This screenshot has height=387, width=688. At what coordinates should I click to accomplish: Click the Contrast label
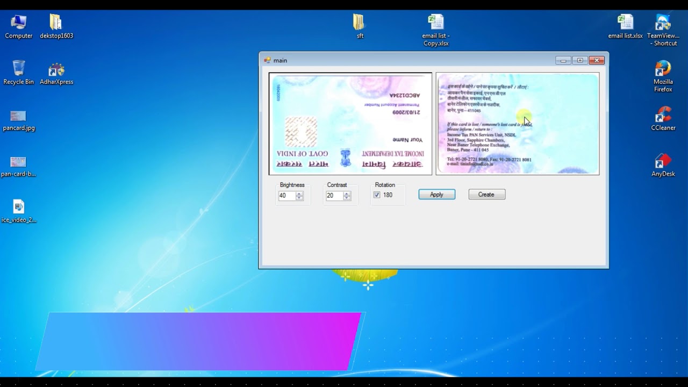pos(337,185)
